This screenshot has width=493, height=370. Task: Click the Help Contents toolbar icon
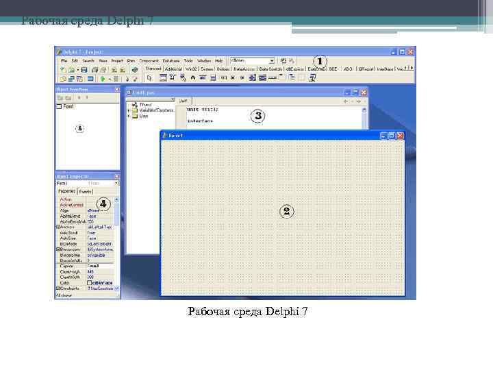coord(135,69)
